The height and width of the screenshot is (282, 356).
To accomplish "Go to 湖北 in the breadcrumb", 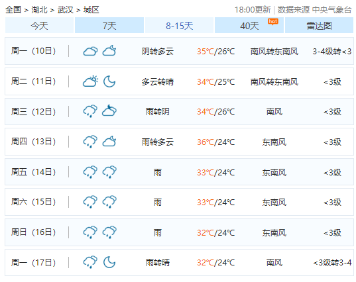I will pyautogui.click(x=39, y=10).
